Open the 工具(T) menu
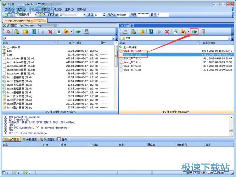The width and height of the screenshot is (236, 177). click(70, 9)
